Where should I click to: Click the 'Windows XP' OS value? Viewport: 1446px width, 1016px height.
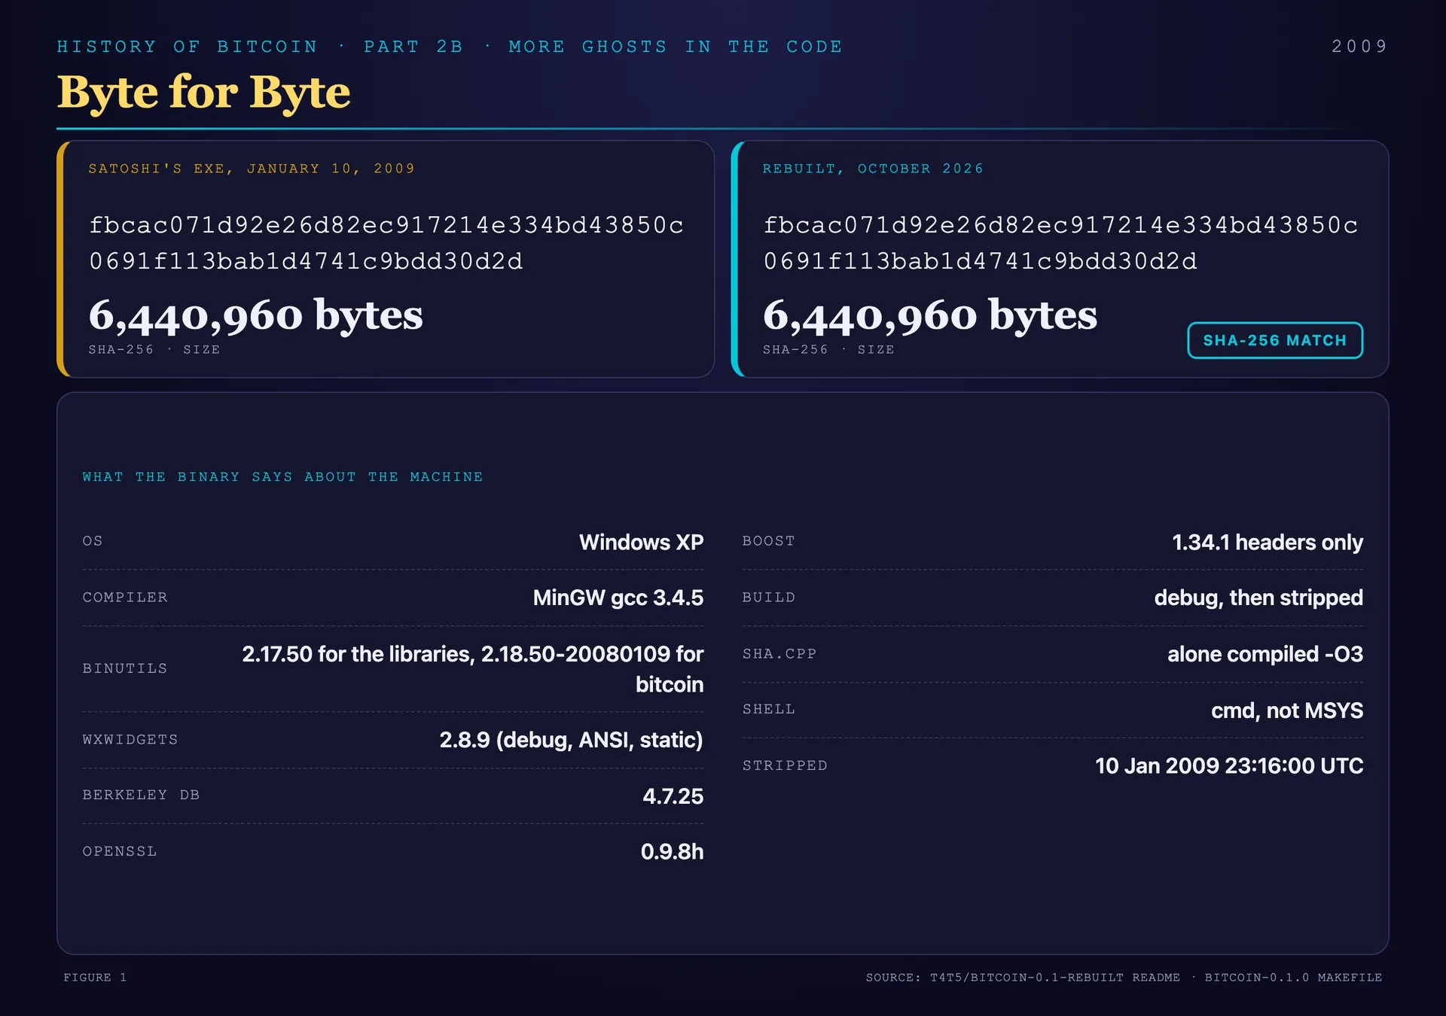tap(641, 542)
